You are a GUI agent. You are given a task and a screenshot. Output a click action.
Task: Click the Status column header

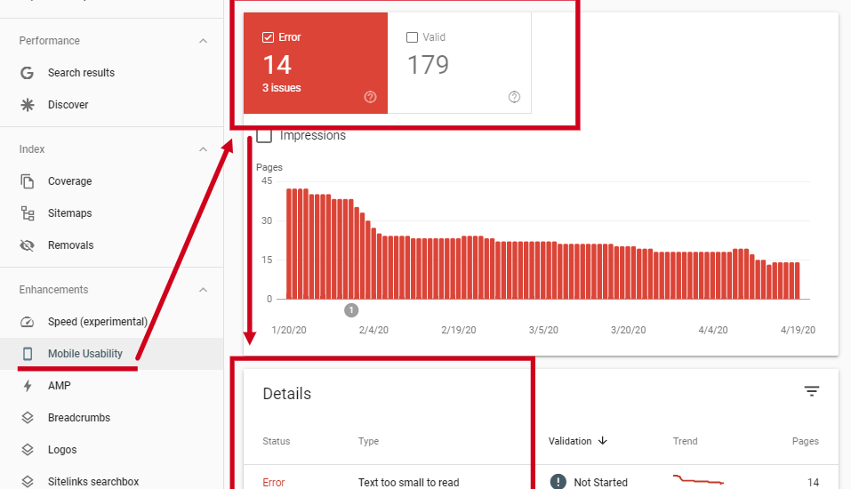click(277, 441)
